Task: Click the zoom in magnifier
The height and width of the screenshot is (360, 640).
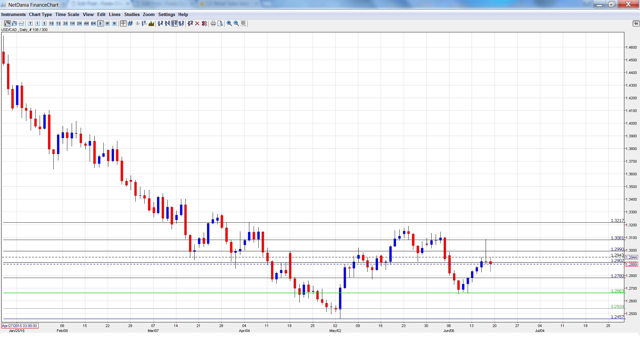Action: point(229,23)
